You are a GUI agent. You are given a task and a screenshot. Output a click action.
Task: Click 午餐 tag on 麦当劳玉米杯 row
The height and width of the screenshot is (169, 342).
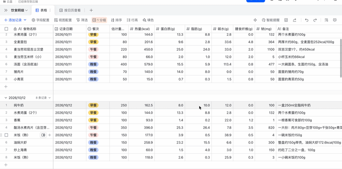coord(94,57)
